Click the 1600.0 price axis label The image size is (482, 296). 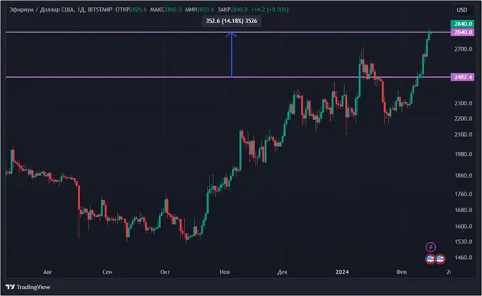(x=464, y=226)
